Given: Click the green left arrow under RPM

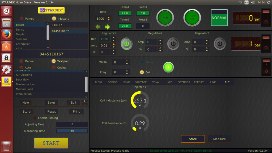Looking at the screenshot, I should (x=98, y=27).
